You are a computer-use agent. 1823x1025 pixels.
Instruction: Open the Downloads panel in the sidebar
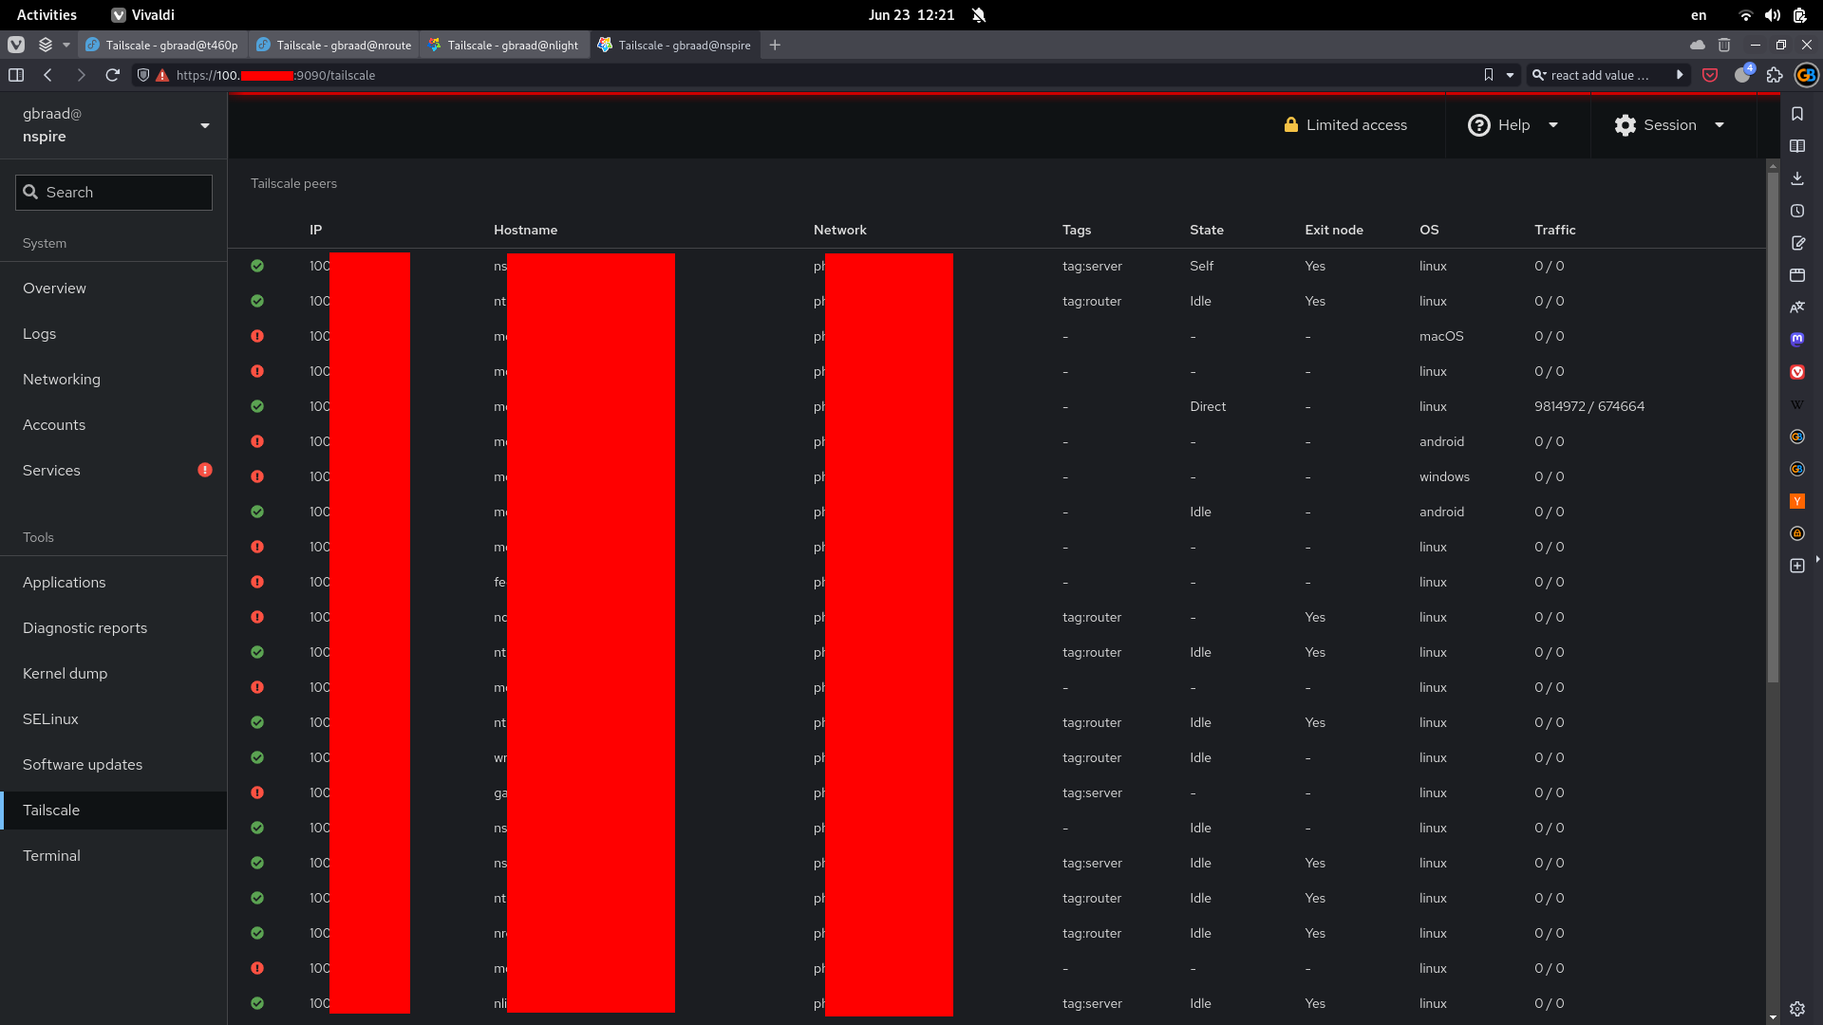pos(1797,178)
